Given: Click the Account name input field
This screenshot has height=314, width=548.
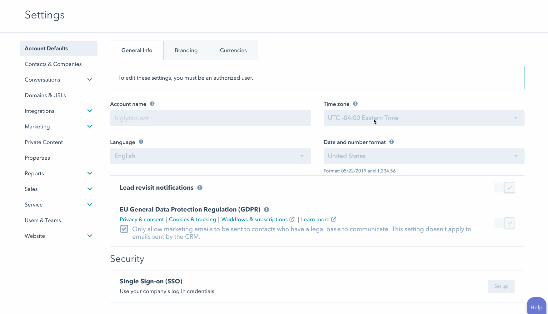Looking at the screenshot, I should click(210, 118).
